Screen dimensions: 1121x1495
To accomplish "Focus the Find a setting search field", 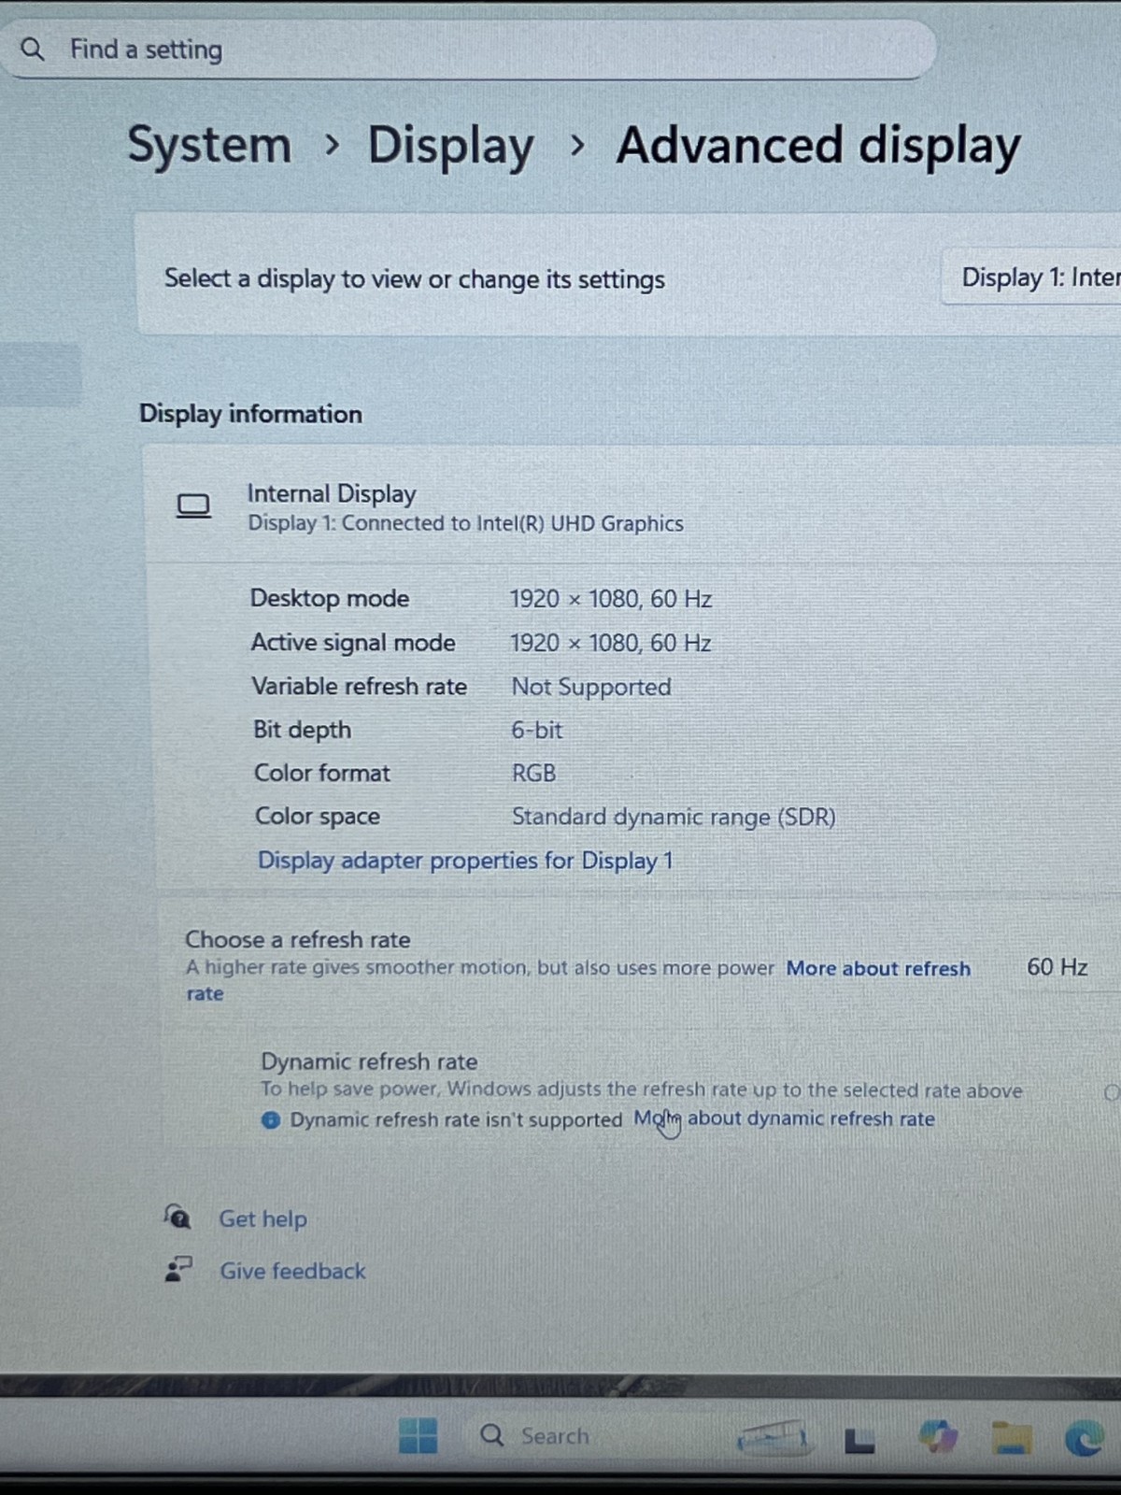I will (x=467, y=49).
